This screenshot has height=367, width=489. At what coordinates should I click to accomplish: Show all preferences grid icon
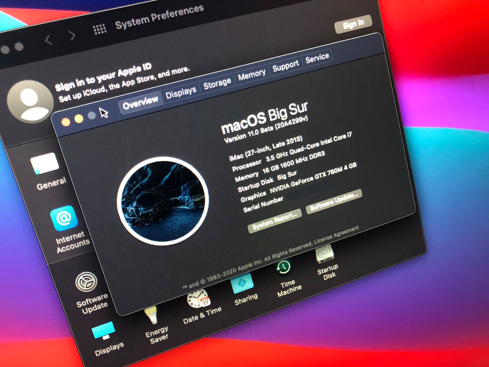(x=99, y=29)
